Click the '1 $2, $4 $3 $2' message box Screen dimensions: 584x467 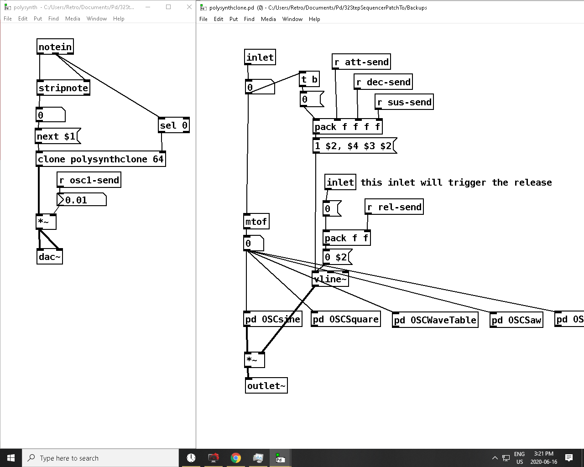click(355, 146)
